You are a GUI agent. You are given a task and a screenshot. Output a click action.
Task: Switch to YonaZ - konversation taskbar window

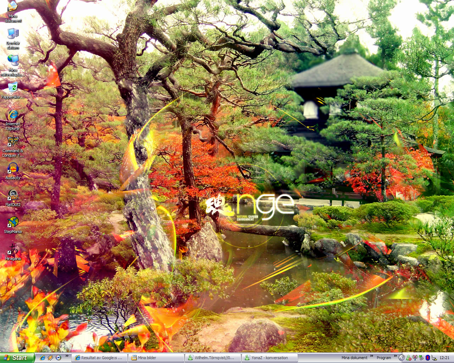click(270, 358)
